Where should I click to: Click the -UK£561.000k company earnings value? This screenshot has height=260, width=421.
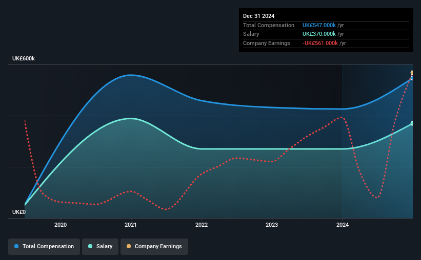point(320,43)
